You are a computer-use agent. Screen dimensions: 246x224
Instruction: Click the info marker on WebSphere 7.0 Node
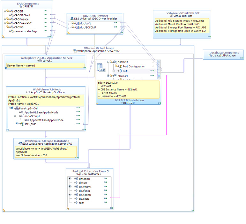pos(7,130)
